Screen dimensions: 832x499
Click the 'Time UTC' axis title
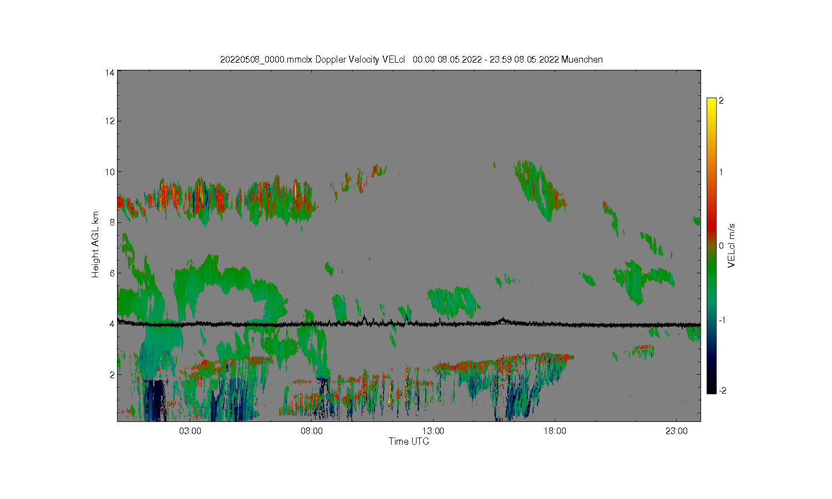click(x=409, y=441)
